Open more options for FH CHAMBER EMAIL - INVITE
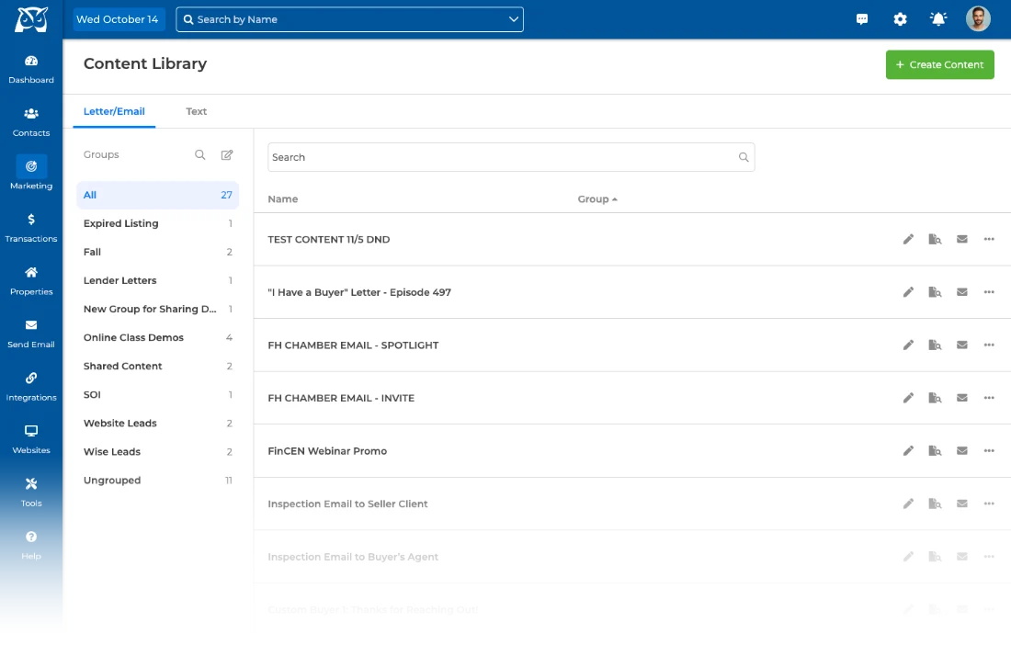The width and height of the screenshot is (1011, 645). [989, 398]
